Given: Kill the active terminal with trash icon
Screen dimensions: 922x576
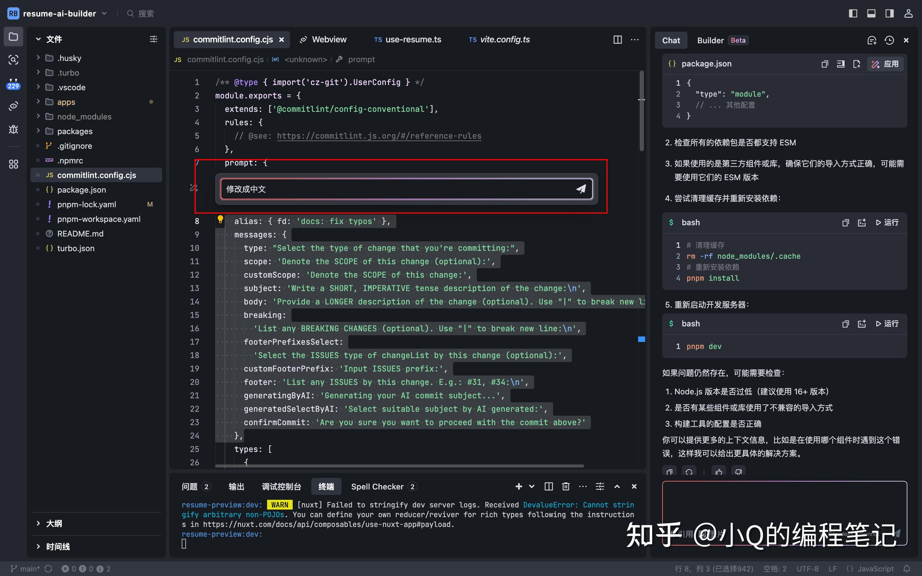Looking at the screenshot, I should coord(565,486).
